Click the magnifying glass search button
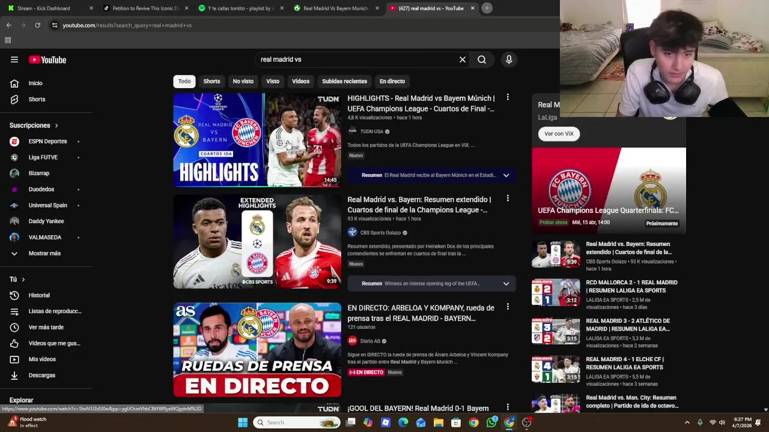769x432 pixels. pos(482,59)
